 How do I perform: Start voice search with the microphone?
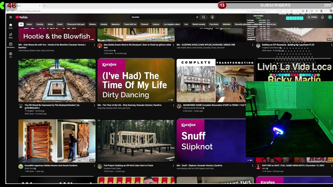212,17
